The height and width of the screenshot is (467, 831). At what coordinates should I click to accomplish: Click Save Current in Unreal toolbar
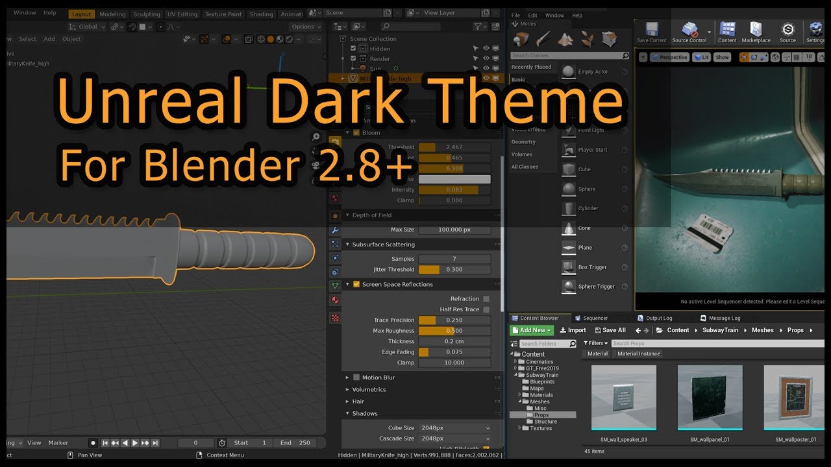652,32
